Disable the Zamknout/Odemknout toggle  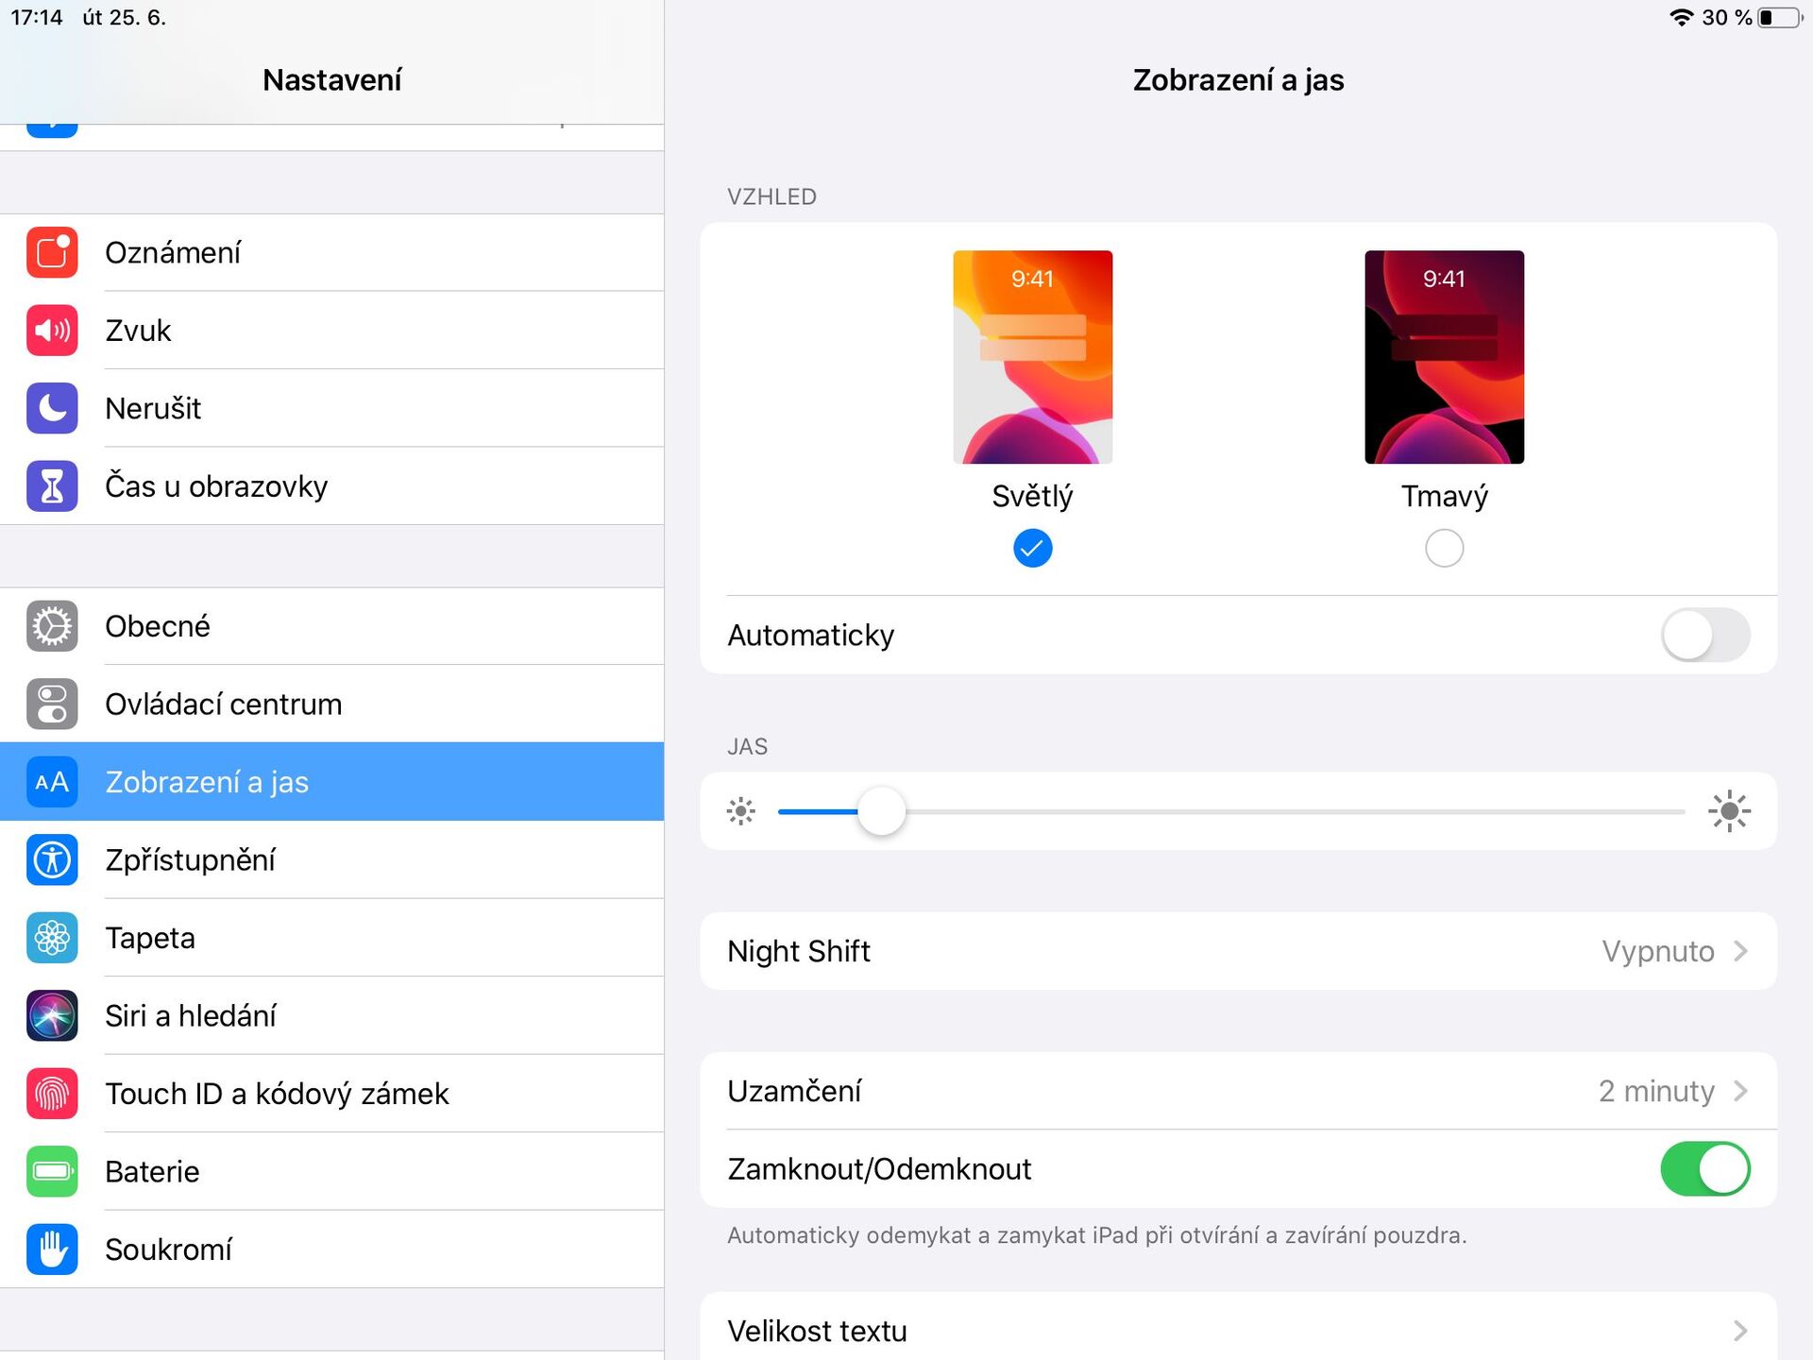pyautogui.click(x=1705, y=1168)
